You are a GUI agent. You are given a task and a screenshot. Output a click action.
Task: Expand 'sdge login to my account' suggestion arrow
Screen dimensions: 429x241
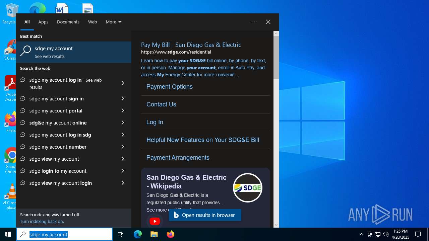click(x=123, y=171)
